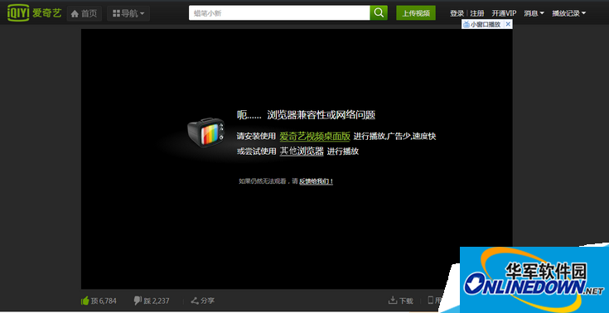Click the 下载 download button
Image resolution: width=609 pixels, height=313 pixels.
pyautogui.click(x=401, y=301)
